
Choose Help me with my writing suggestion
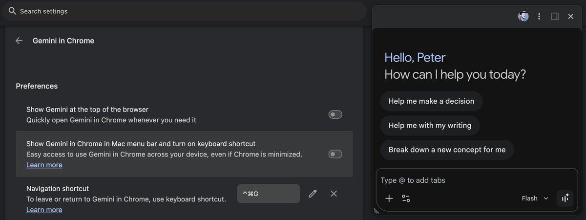(430, 126)
